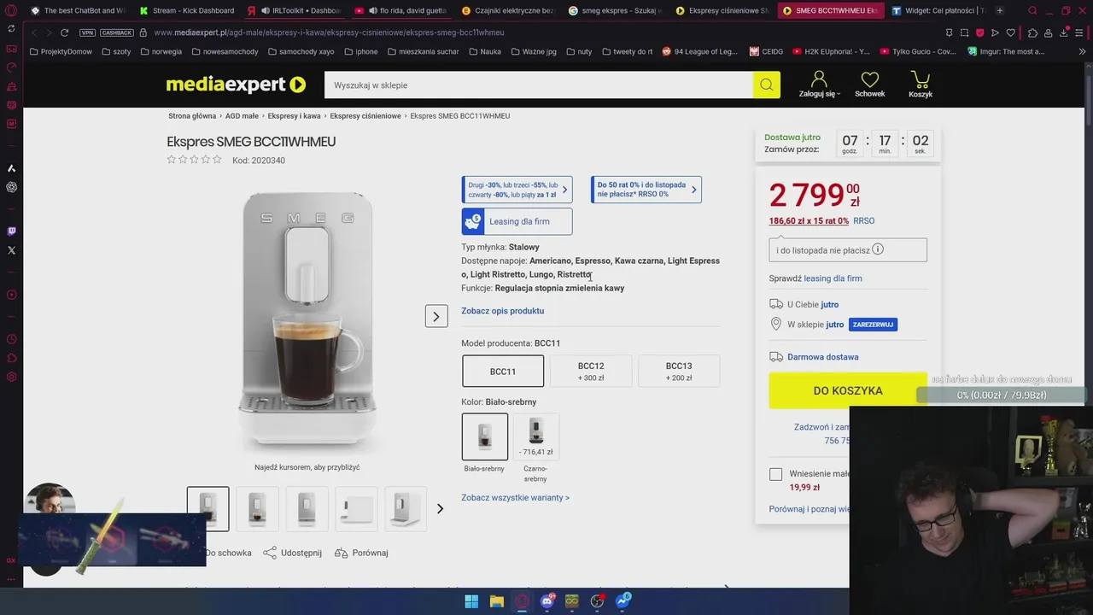Click the Zaloguj się user icon
The width and height of the screenshot is (1093, 615).
pos(819,79)
